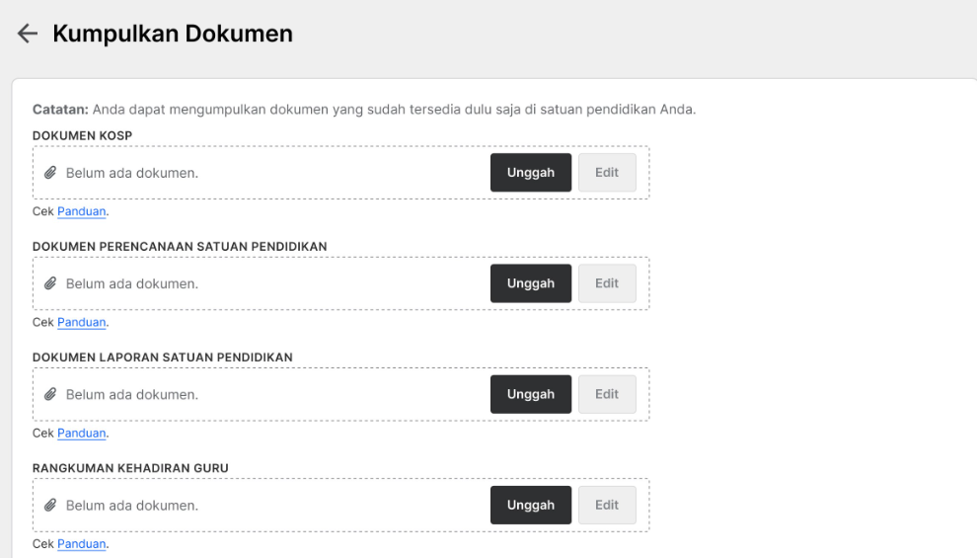Click Edit for Dokumen Perencanaan Satuan Pendidikan
This screenshot has width=977, height=558.
click(607, 283)
